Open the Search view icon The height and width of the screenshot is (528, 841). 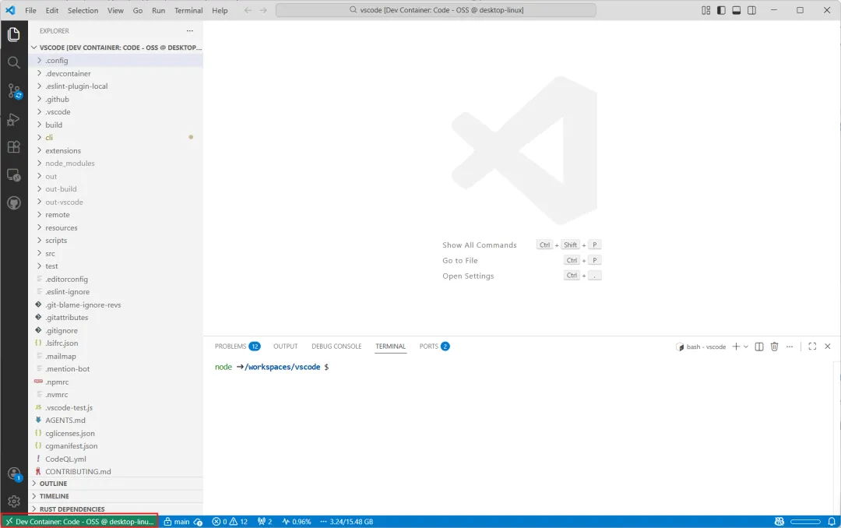(x=14, y=63)
